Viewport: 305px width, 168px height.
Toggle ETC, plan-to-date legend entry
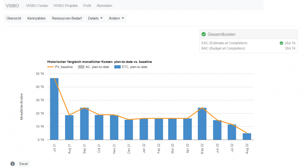(x=131, y=67)
